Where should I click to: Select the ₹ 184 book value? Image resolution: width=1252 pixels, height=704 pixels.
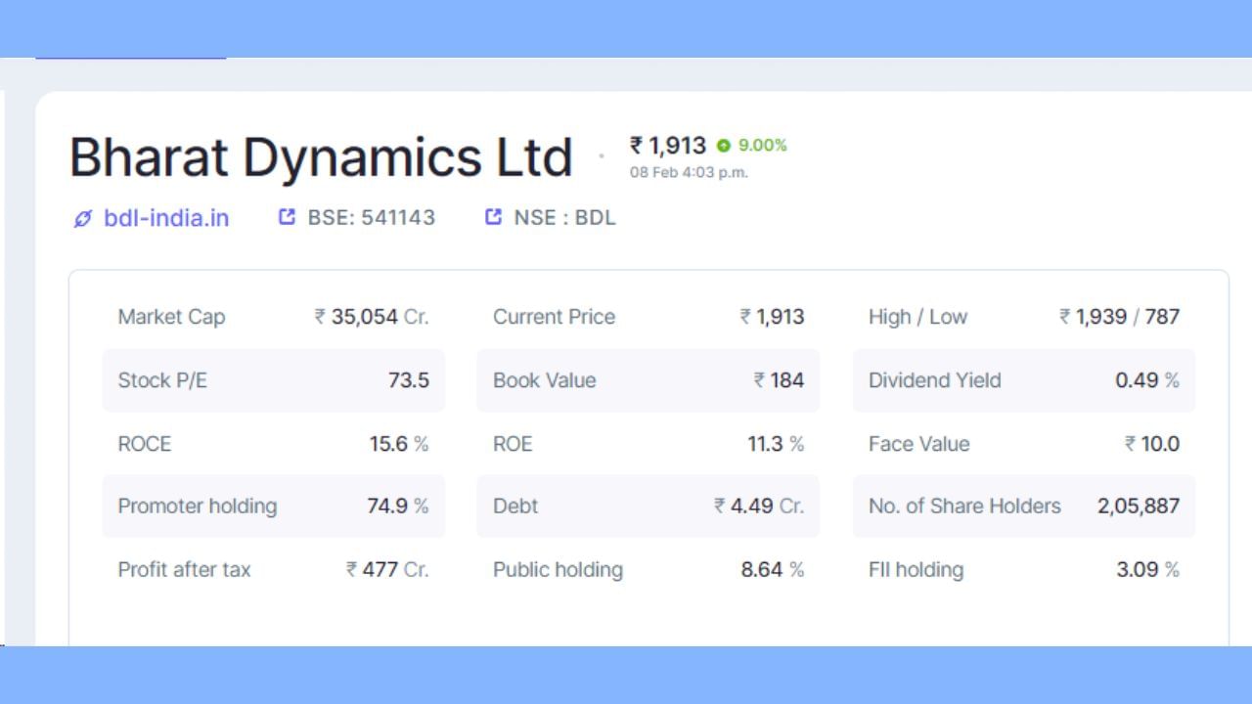coord(779,380)
